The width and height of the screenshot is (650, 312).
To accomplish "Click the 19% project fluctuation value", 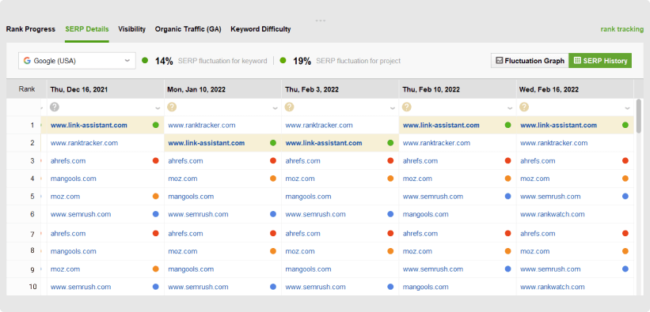I will click(x=302, y=61).
